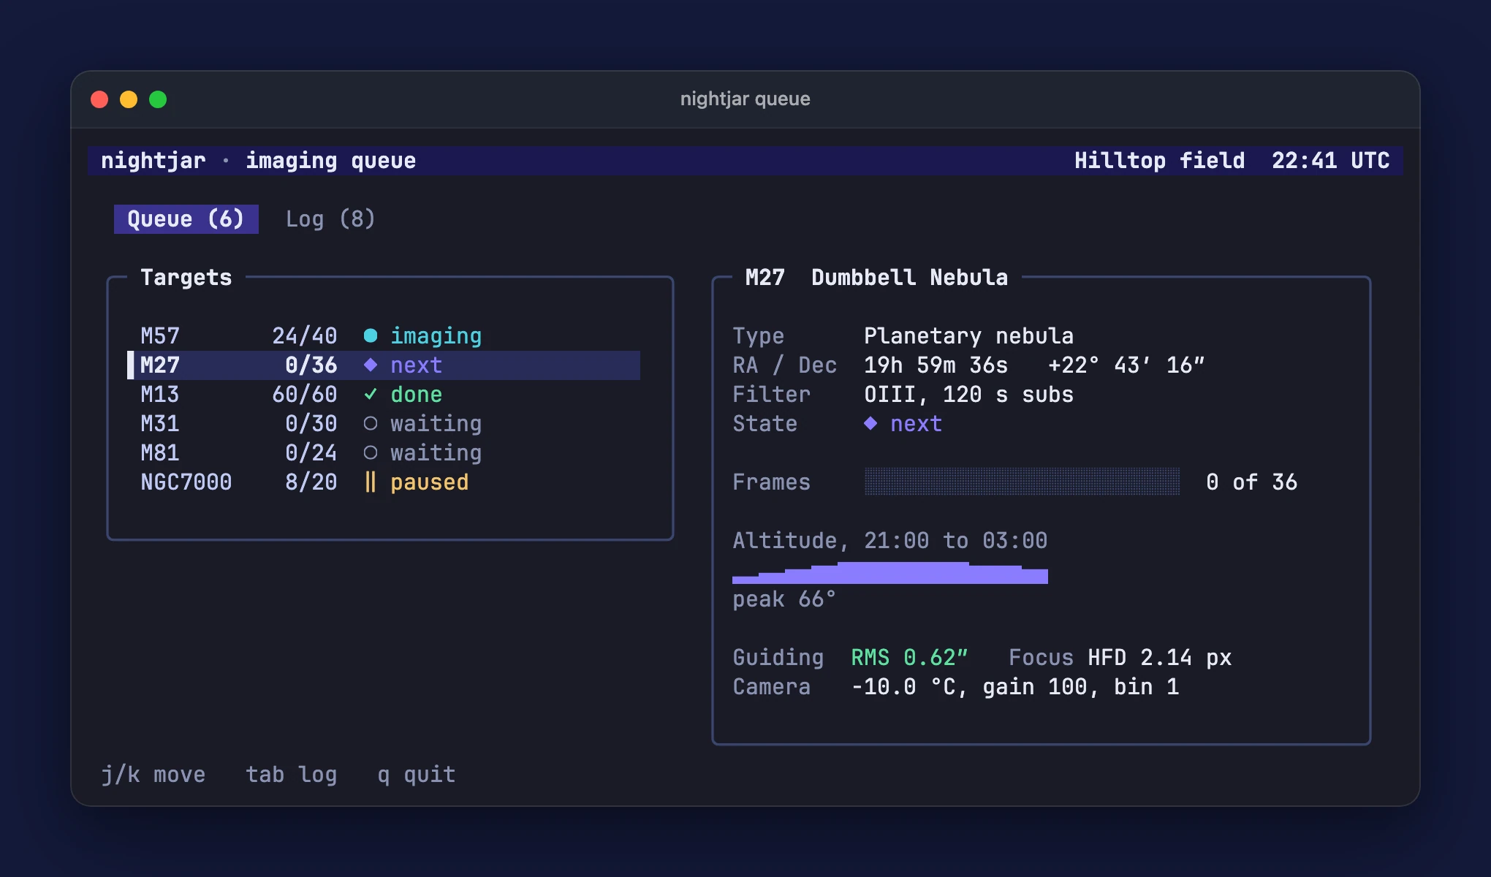Click the 'RMS 0.62″' guiding value
1491x877 pixels.
tap(910, 657)
